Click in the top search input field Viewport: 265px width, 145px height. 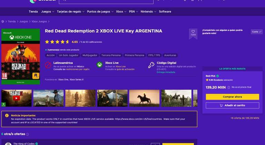pyautogui.click(x=106, y=1)
